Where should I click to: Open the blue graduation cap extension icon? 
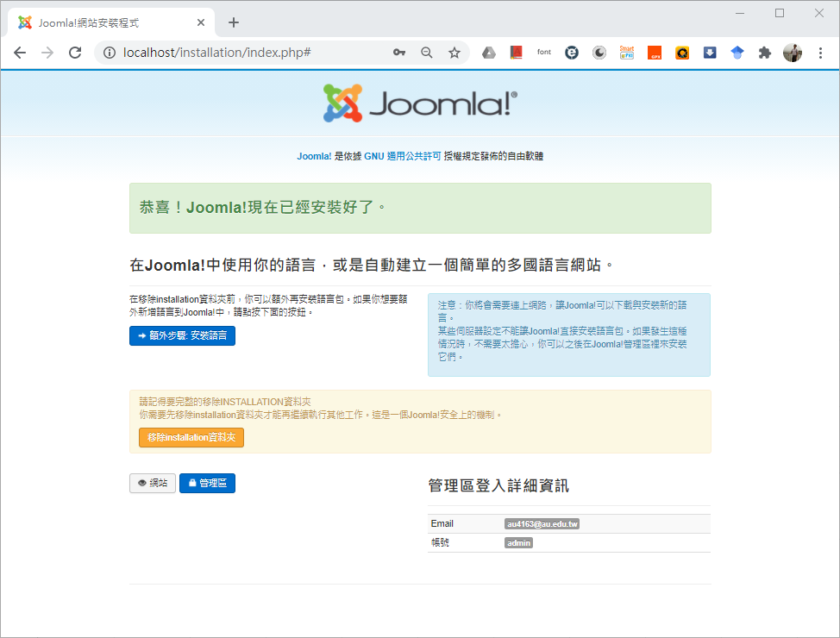737,53
